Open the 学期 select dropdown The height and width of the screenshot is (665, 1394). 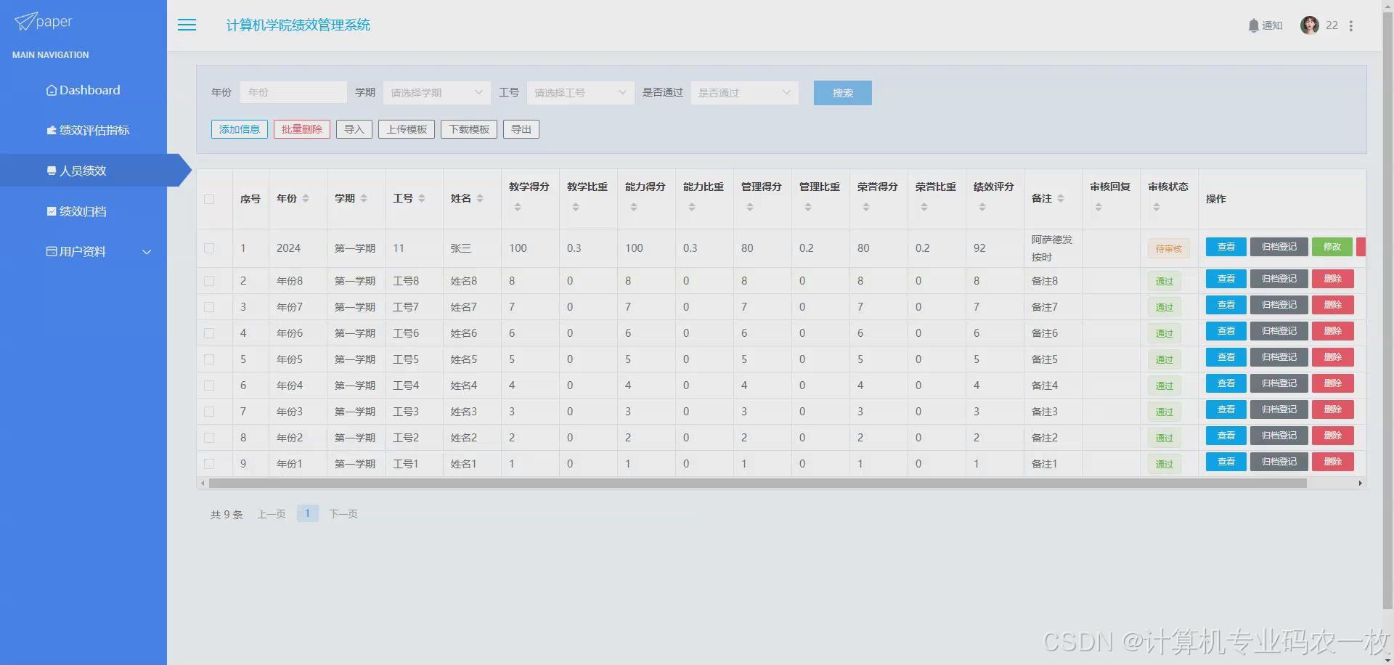coord(436,93)
